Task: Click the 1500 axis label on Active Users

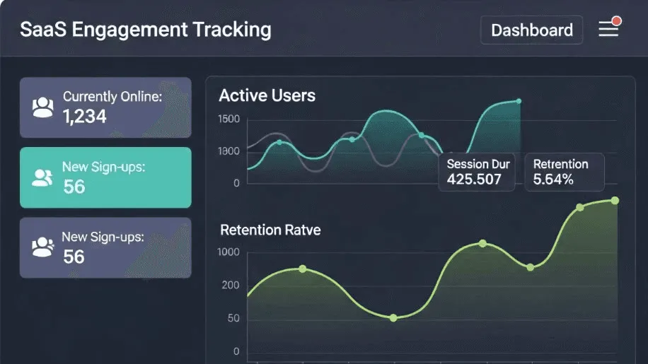Action: pyautogui.click(x=228, y=119)
